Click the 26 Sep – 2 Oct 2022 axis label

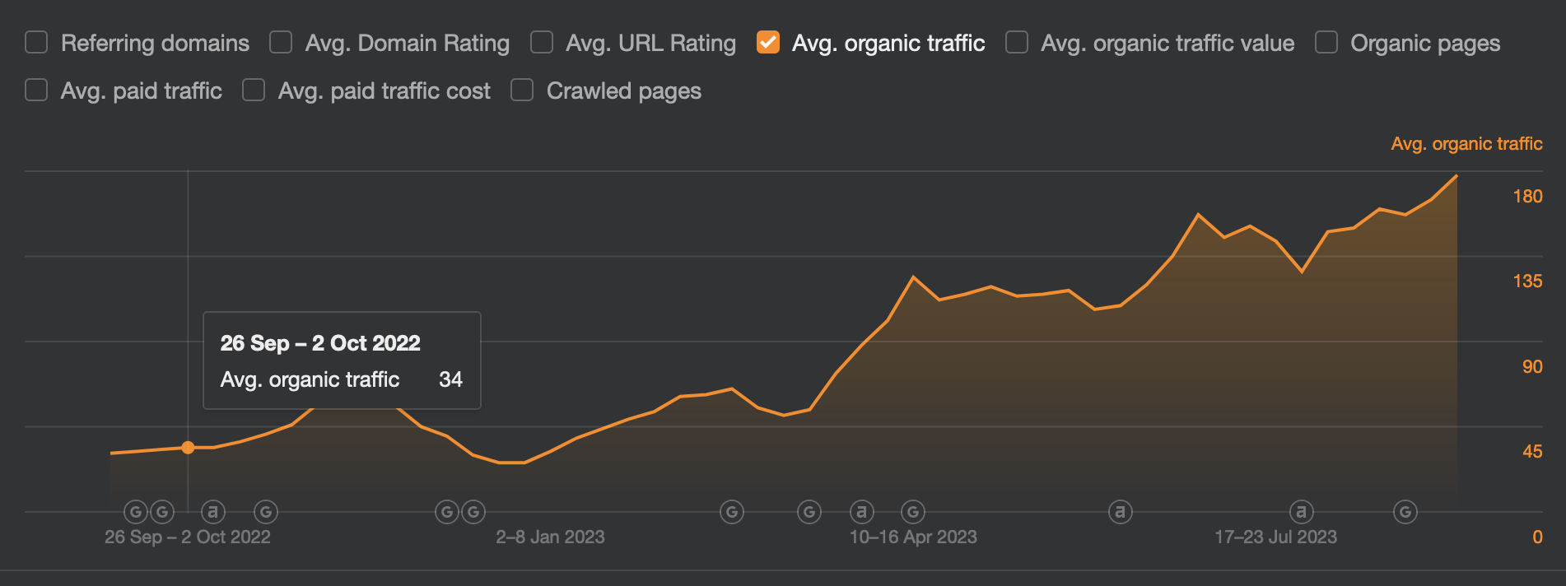188,537
